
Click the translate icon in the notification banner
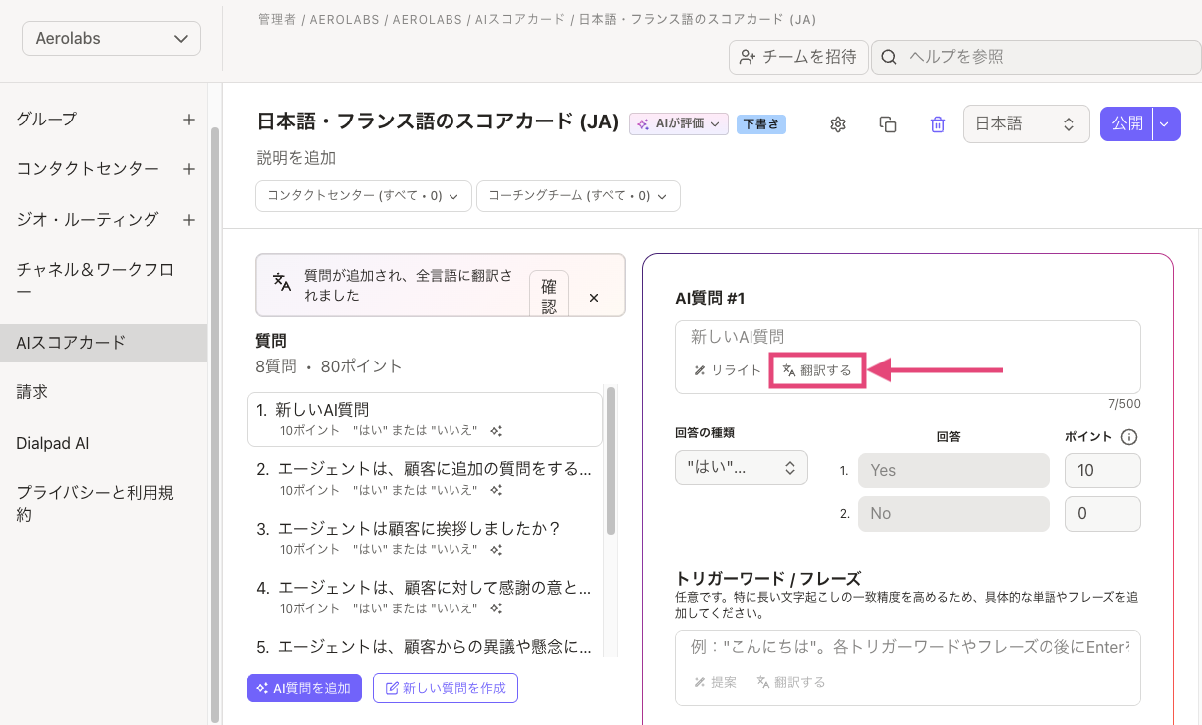[282, 281]
